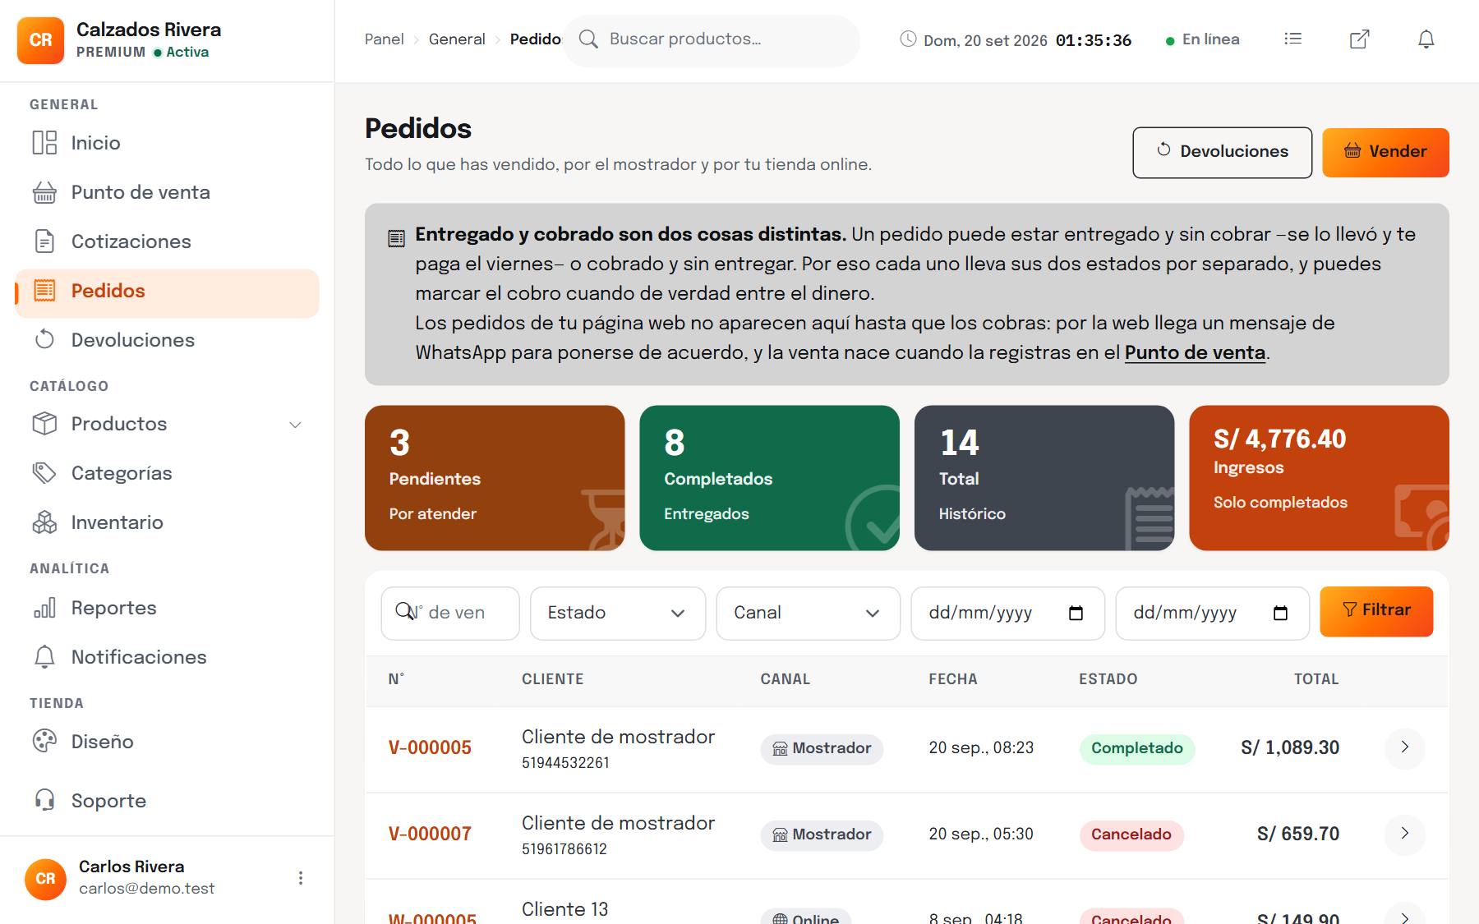Viewport: 1479px width, 924px height.
Task: Open calendar picker of second date field
Action: (x=1280, y=613)
